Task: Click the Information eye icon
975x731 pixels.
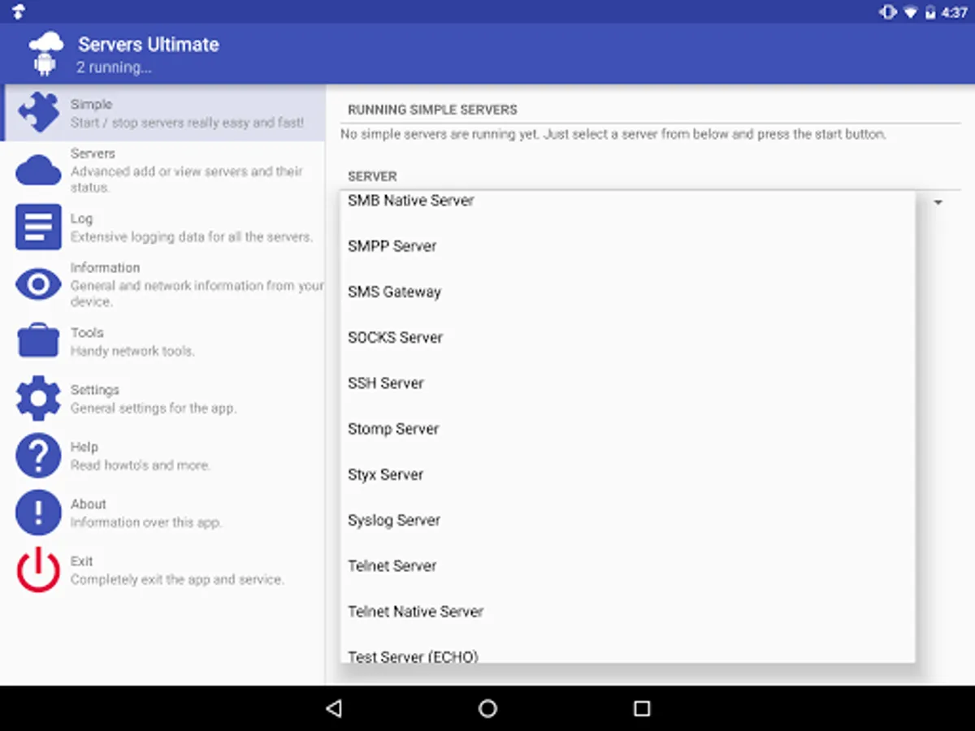Action: pos(38,284)
